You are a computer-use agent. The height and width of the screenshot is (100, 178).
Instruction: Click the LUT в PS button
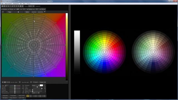[x=22, y=98]
